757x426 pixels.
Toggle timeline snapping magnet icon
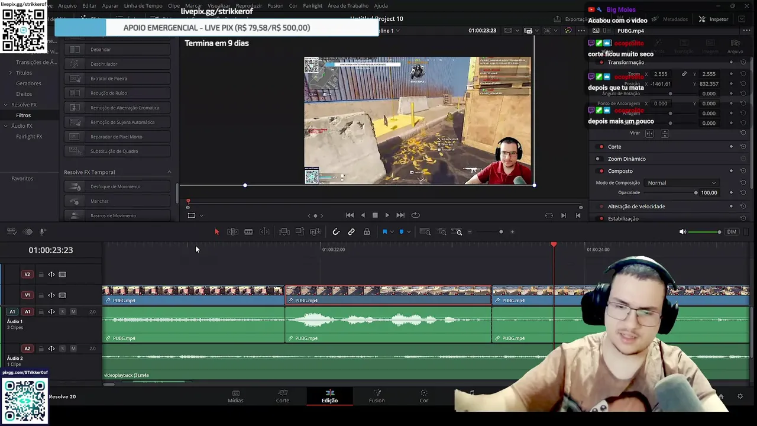(x=336, y=232)
